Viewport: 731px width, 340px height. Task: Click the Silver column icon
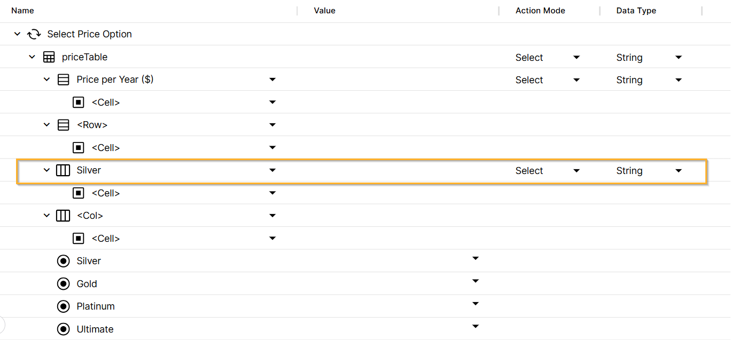[x=63, y=171]
